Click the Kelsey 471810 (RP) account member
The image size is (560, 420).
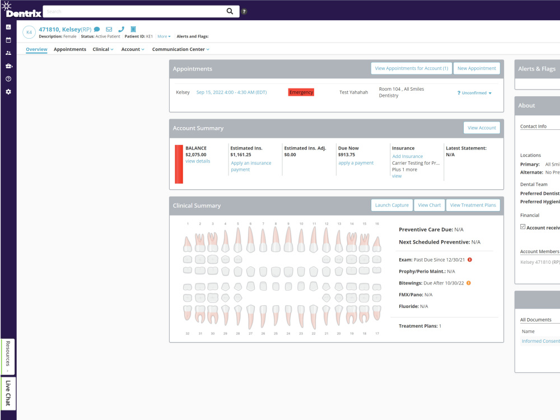pos(540,262)
